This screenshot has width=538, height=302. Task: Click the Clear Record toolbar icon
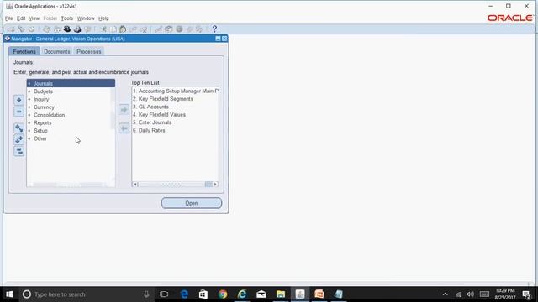click(133, 29)
